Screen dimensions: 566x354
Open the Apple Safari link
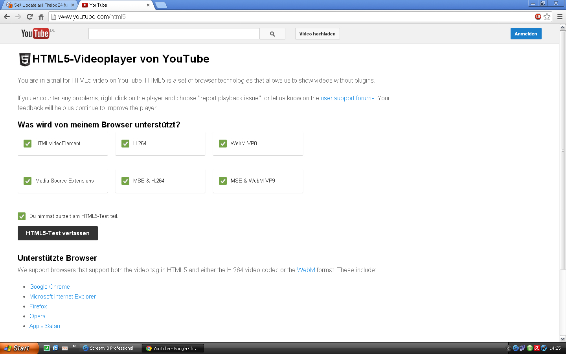pos(45,326)
